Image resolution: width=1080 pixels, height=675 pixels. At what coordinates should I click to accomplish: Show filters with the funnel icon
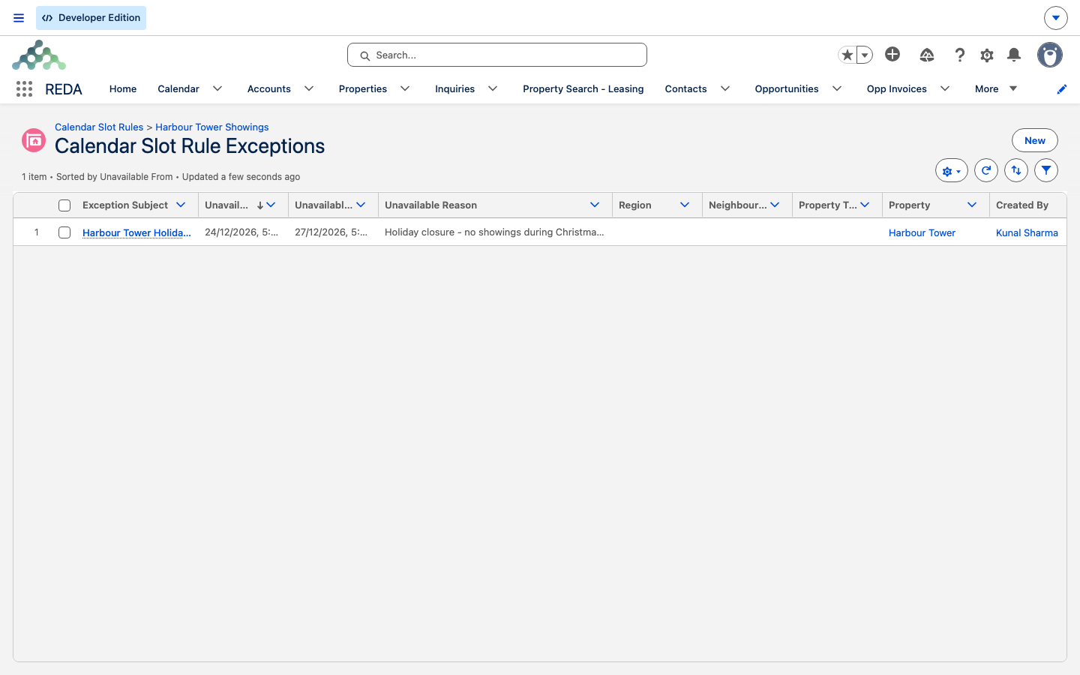[1046, 171]
